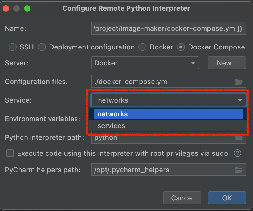This screenshot has height=211, width=253.
Task: Click folder icon in PyCharm helpers path
Action: pos(238,170)
